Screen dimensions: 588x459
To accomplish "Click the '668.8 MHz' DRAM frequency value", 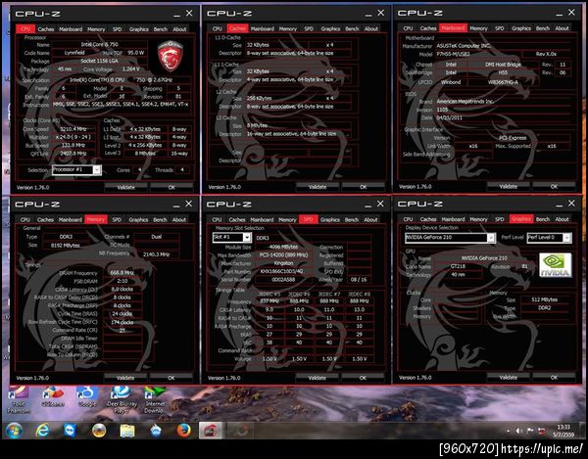I will (122, 272).
